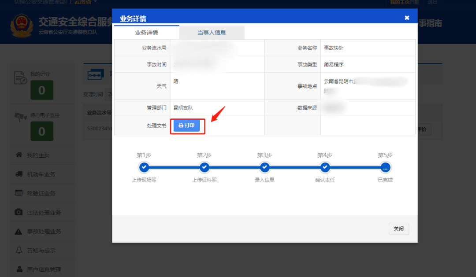Click the card icon for 驾驶证业务

(19, 193)
